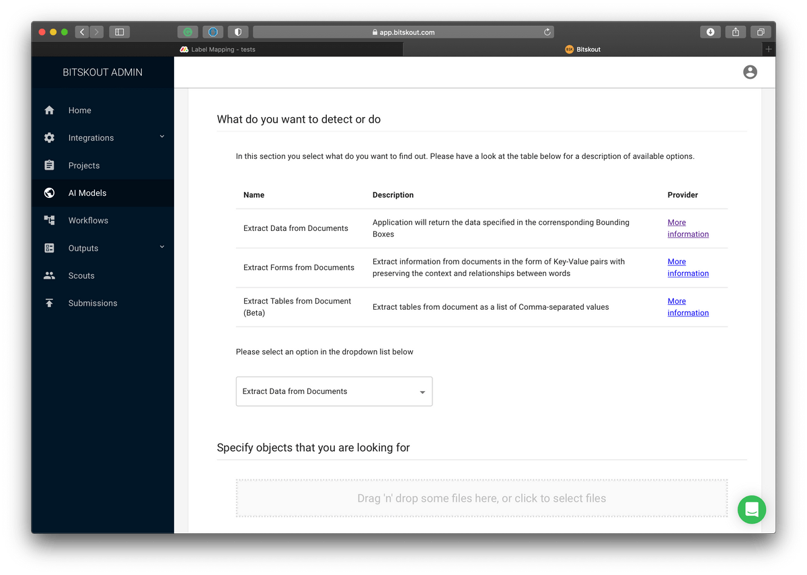Show all tabs overview in Safari
Image resolution: width=807 pixels, height=575 pixels.
pos(761,32)
